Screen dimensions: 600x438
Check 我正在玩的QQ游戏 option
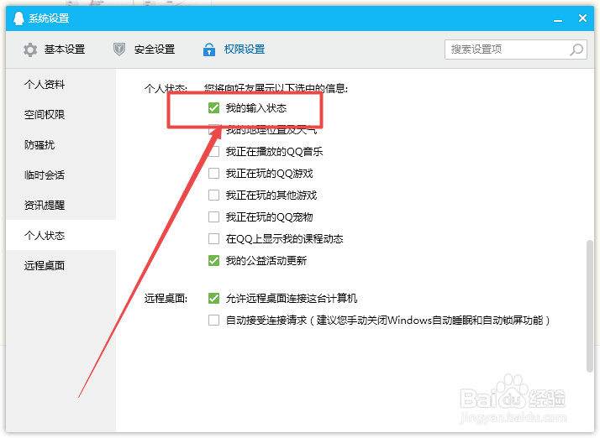click(213, 174)
